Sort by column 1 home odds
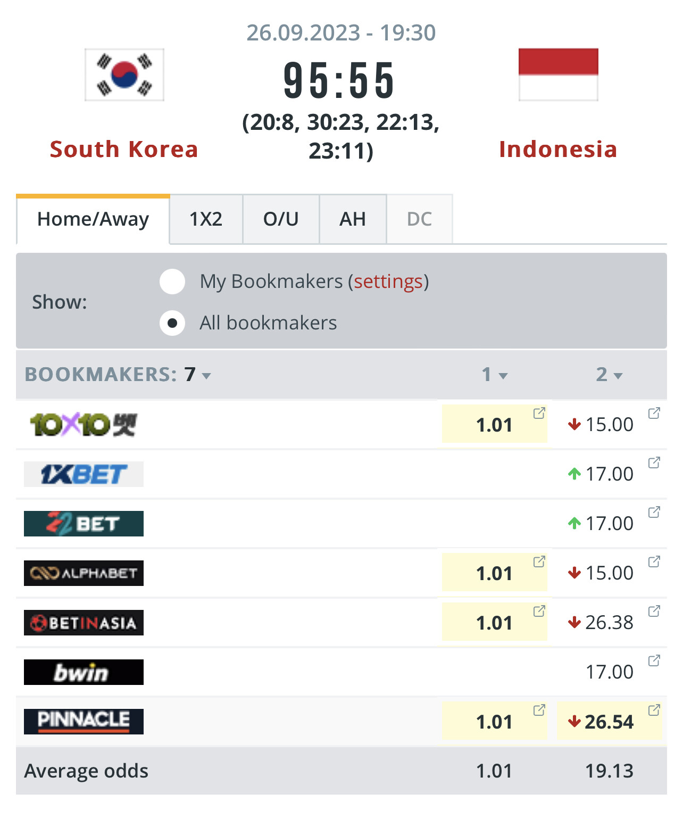The image size is (683, 818). point(495,375)
